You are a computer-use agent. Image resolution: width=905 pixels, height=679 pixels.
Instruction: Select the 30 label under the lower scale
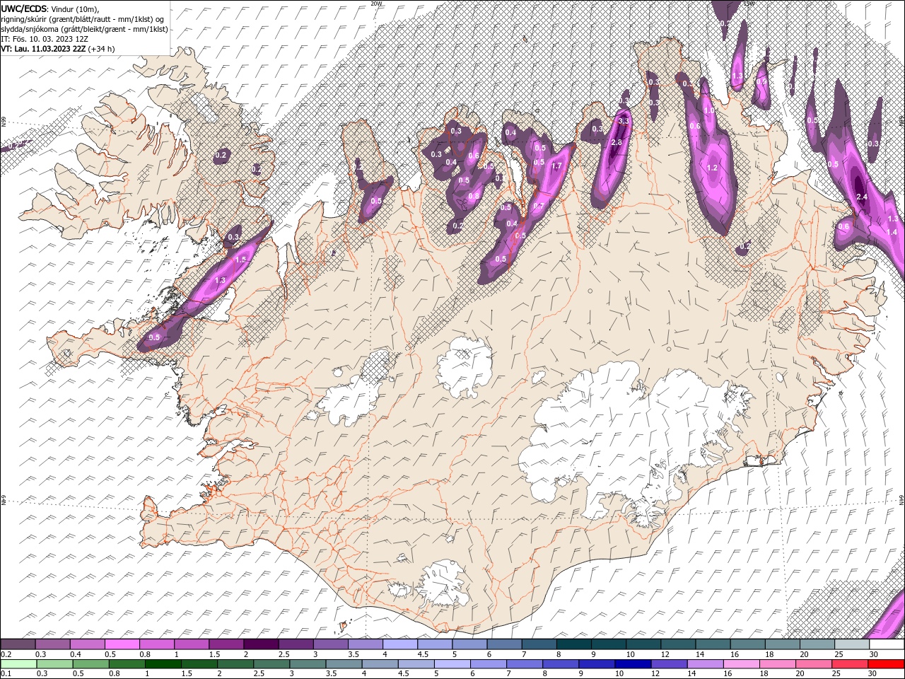[x=872, y=674]
